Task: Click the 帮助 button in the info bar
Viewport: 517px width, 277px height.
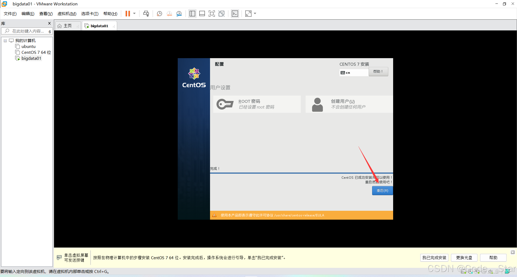Action: point(493,258)
